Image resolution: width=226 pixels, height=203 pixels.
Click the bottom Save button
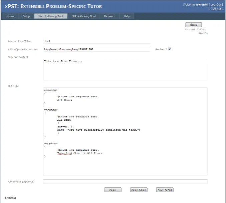(113, 190)
